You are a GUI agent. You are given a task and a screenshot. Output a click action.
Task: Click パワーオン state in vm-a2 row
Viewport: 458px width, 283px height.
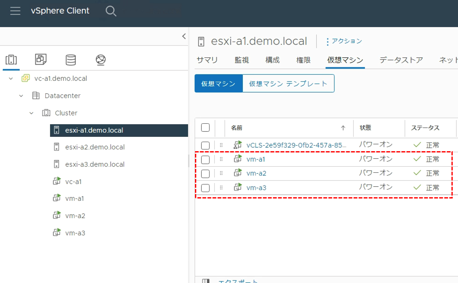point(376,173)
